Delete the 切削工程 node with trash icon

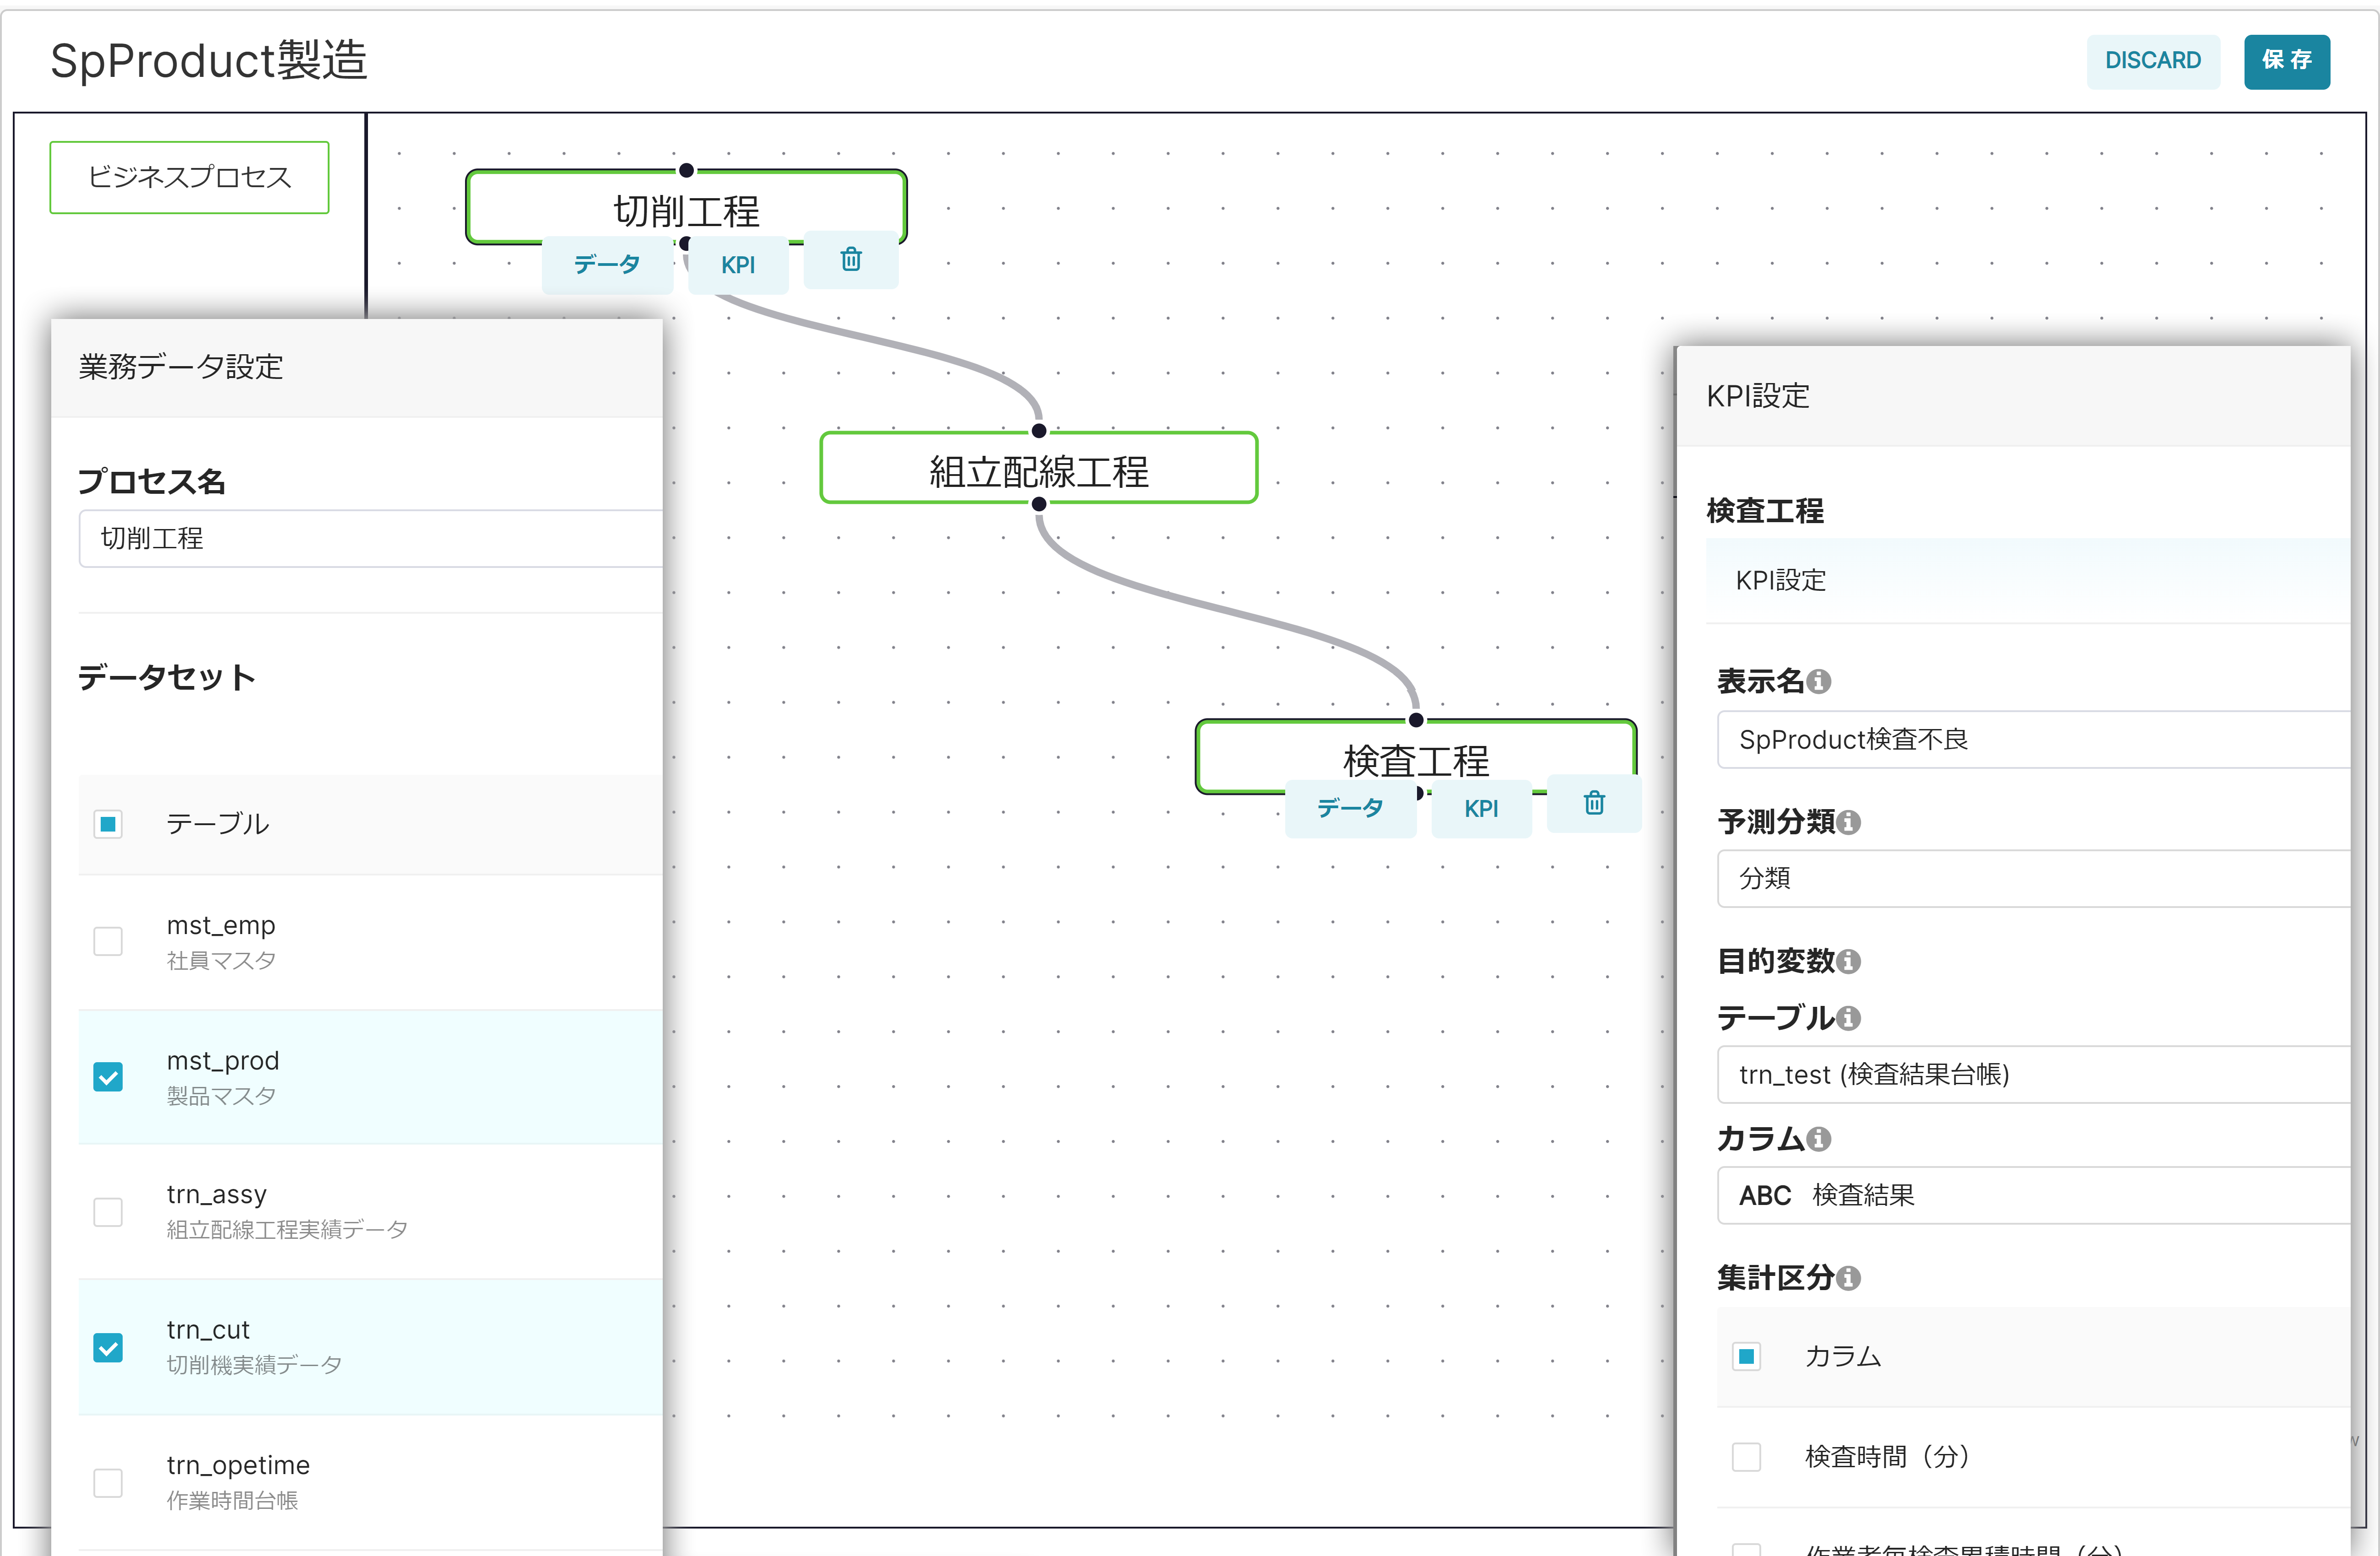(851, 260)
